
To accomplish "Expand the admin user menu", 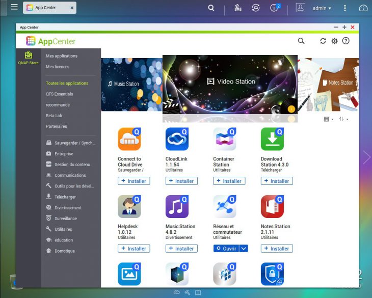I will click(x=322, y=8).
